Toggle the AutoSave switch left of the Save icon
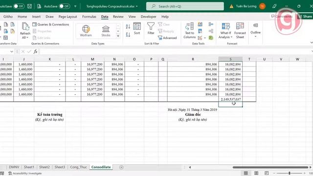 point(19,6)
